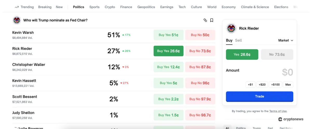Switch to the Sell tab
This screenshot has width=312, height=129.
pos(238,40)
